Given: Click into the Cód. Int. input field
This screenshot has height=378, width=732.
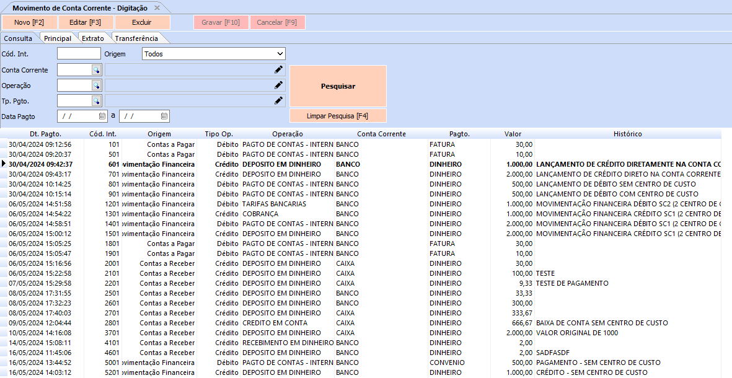Looking at the screenshot, I should click(x=79, y=54).
